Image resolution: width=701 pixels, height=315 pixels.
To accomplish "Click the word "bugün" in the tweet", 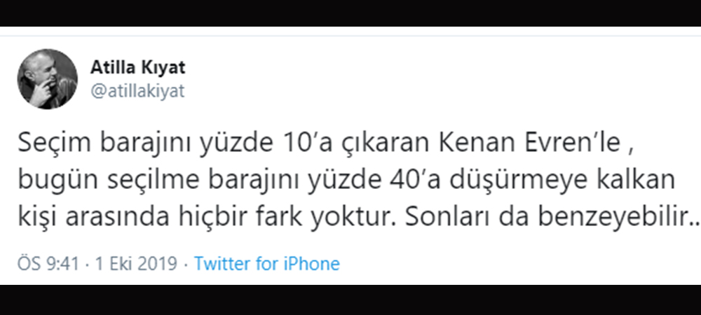I will (x=49, y=180).
